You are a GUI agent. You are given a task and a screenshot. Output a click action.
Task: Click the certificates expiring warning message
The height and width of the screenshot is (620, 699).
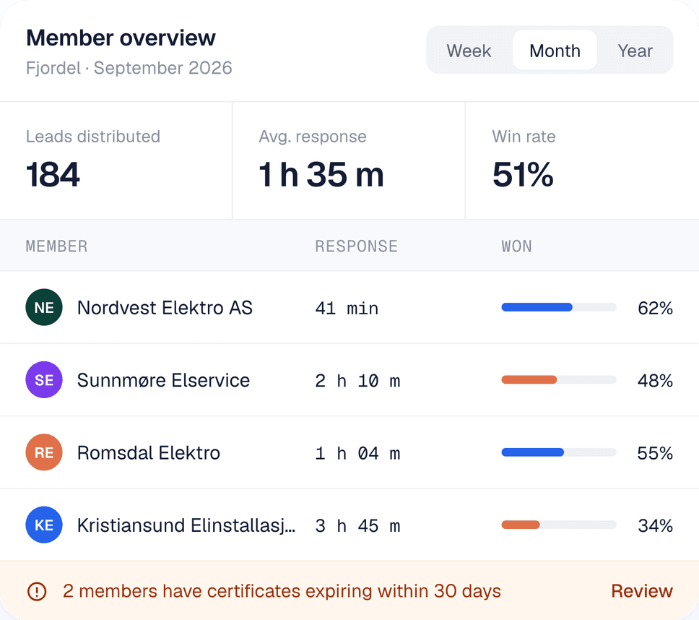(282, 591)
